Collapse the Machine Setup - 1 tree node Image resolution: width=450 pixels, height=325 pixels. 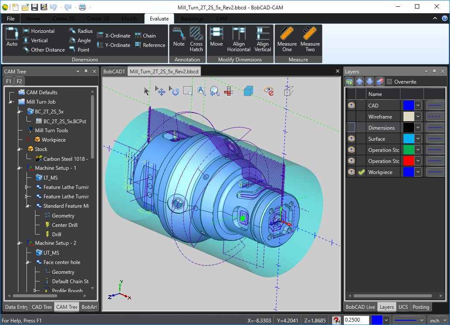point(19,168)
